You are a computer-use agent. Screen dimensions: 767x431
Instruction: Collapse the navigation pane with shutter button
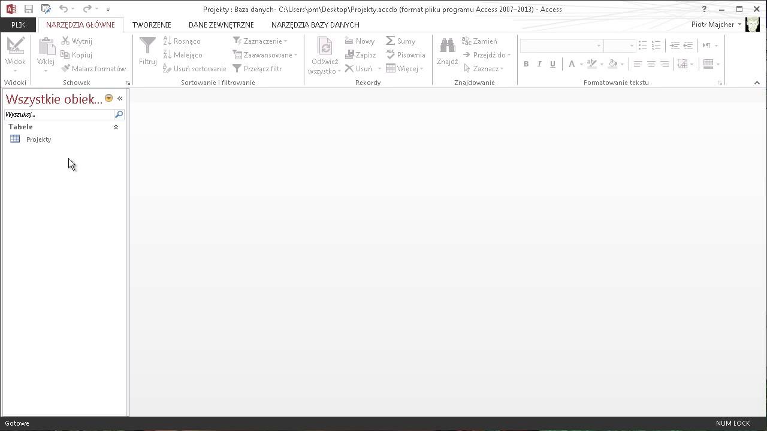click(x=120, y=98)
